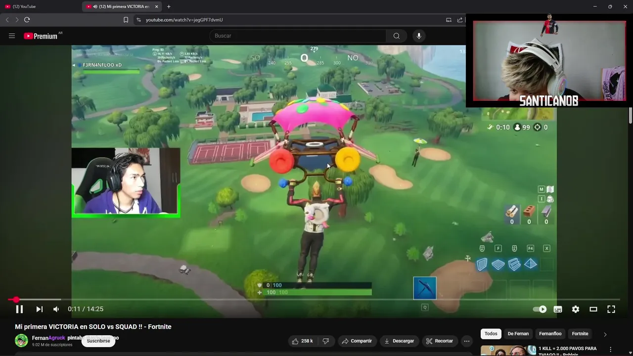Open the FernanAgruck channel name link
Screen dimensions: 633x356
[48, 338]
